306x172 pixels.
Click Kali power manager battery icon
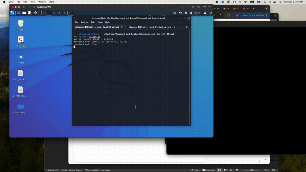point(191,13)
